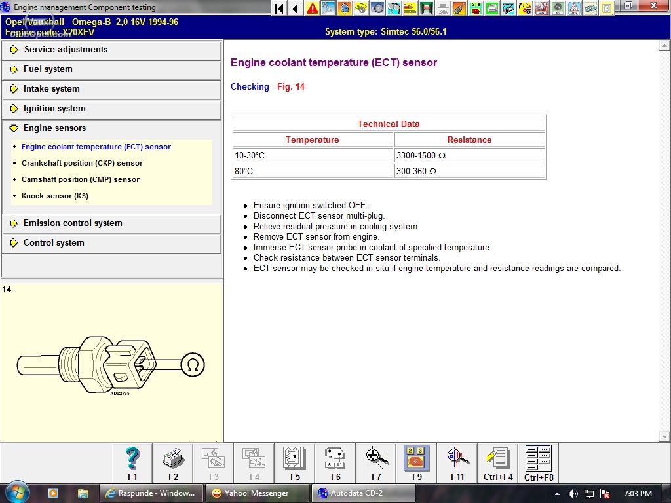Image resolution: width=671 pixels, height=503 pixels.
Task: Select Engine coolant temperature (ECT) sensor item
Action: point(96,147)
